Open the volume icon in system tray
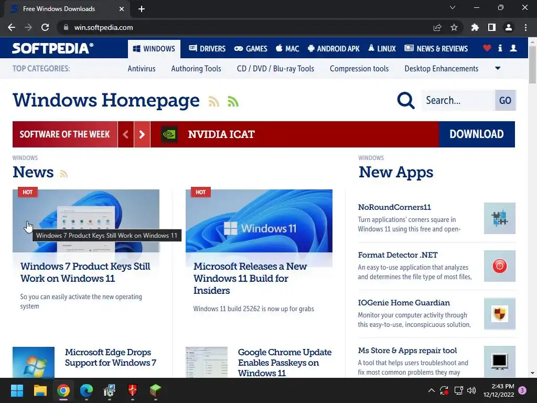 tap(471, 390)
